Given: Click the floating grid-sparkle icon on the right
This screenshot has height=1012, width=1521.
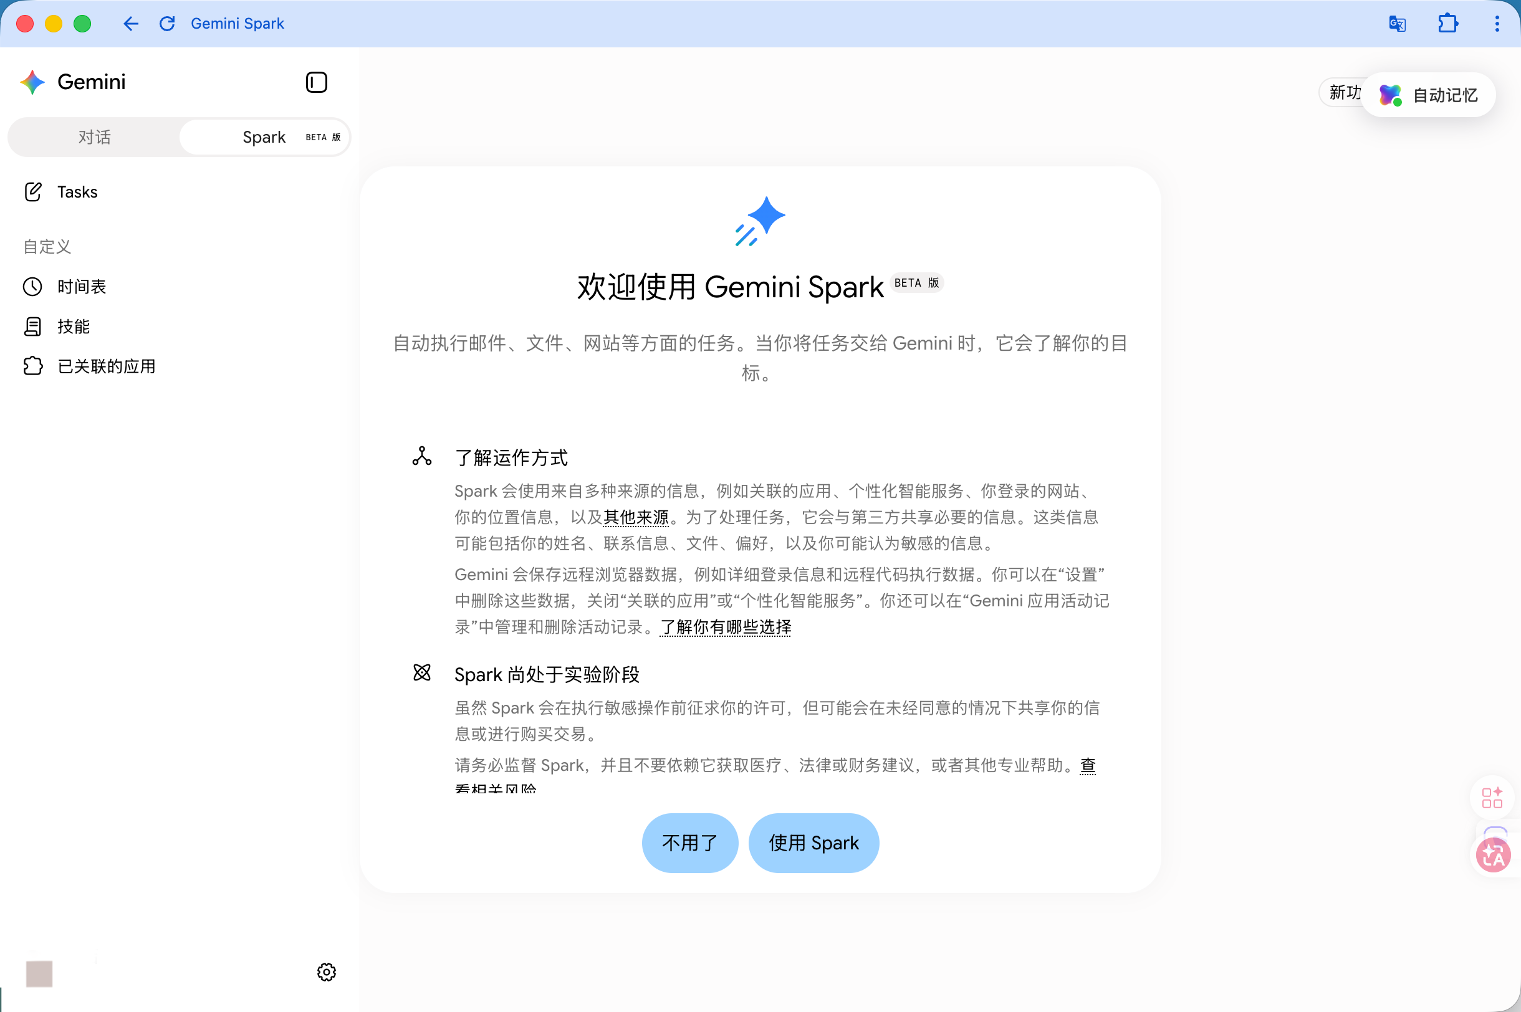Looking at the screenshot, I should [x=1492, y=797].
